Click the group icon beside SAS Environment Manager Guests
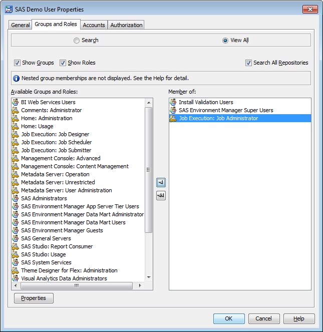 pyautogui.click(x=16, y=230)
